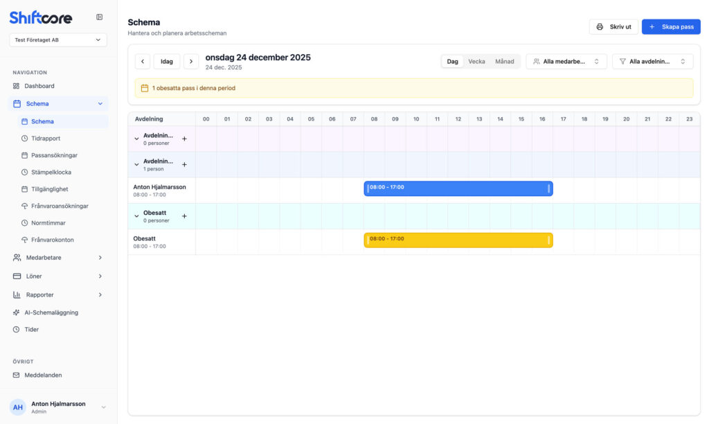Select Anton Hjalmarsson's blue 08:00 - 17:00 shift
Image resolution: width=709 pixels, height=424 pixels.
(x=458, y=188)
